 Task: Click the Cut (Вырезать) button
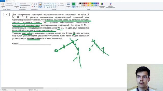[8, 3]
